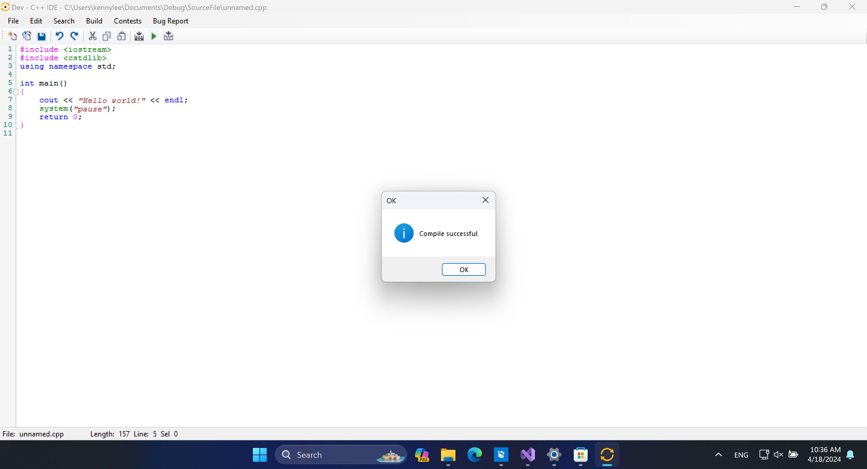This screenshot has width=867, height=469.
Task: Click the Undo arrow icon
Action: point(60,36)
